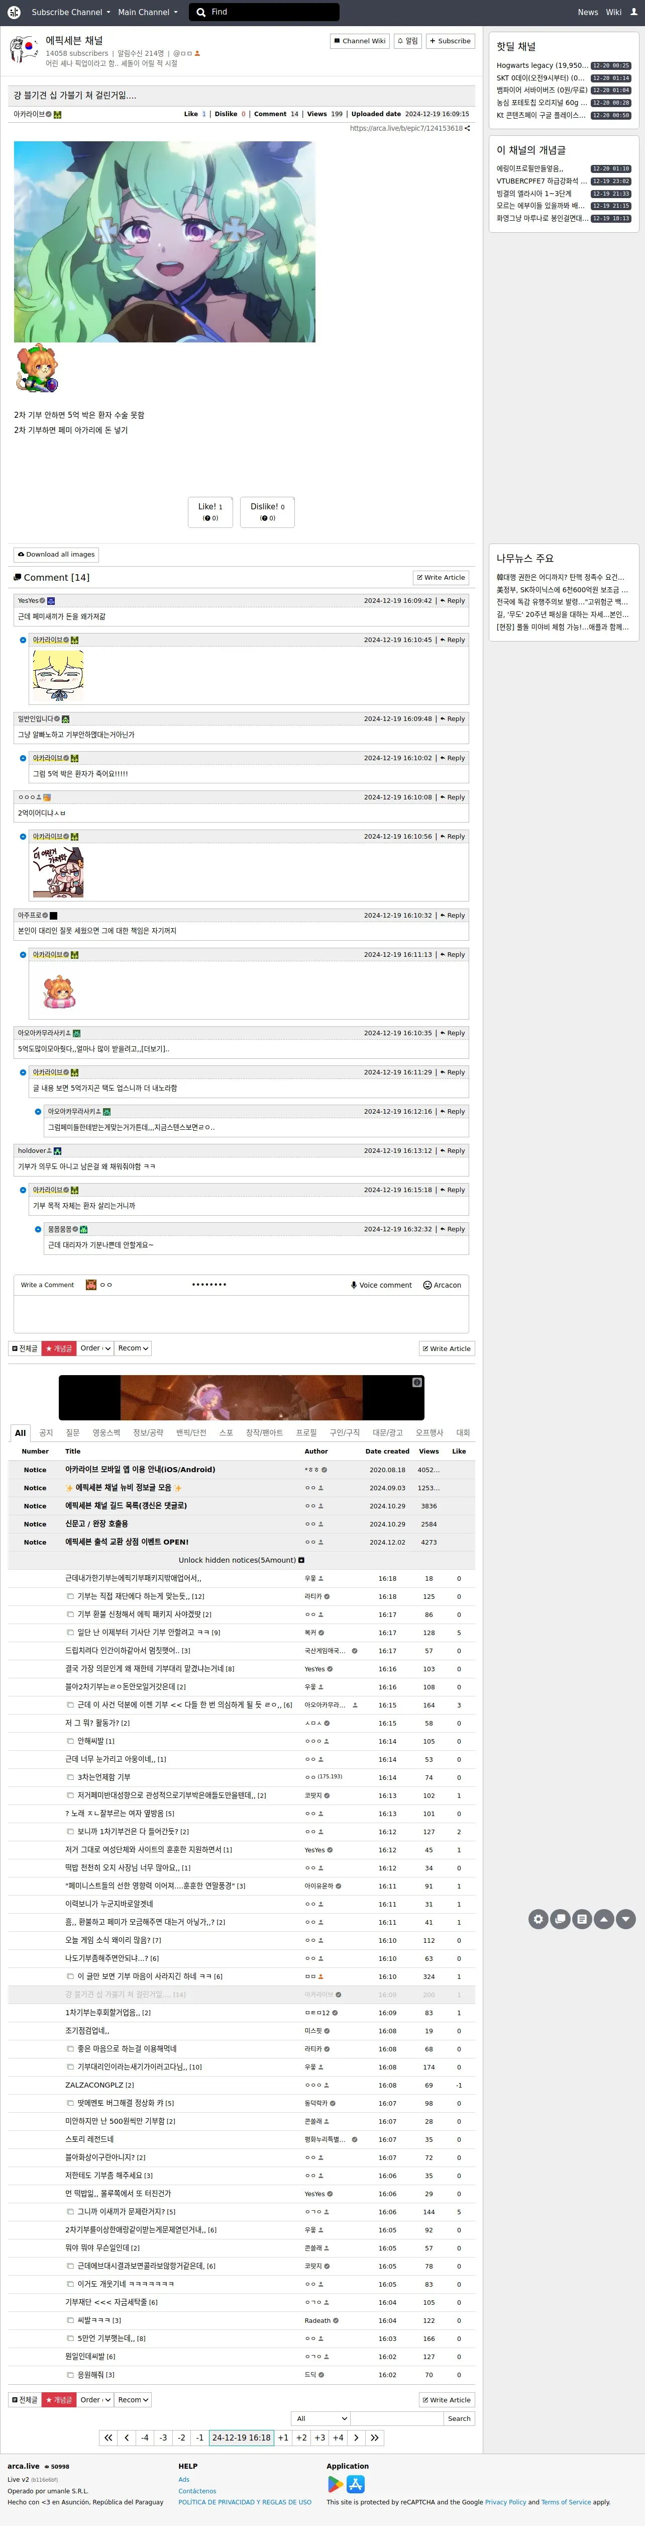Go to previous page with single left arrow
The width and height of the screenshot is (645, 2526).
point(127,2438)
